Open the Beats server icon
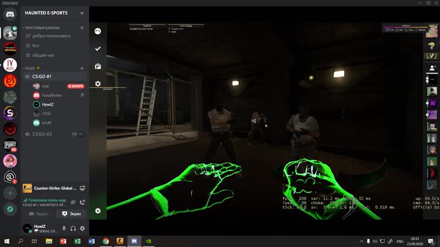440x247 pixels. [10, 65]
